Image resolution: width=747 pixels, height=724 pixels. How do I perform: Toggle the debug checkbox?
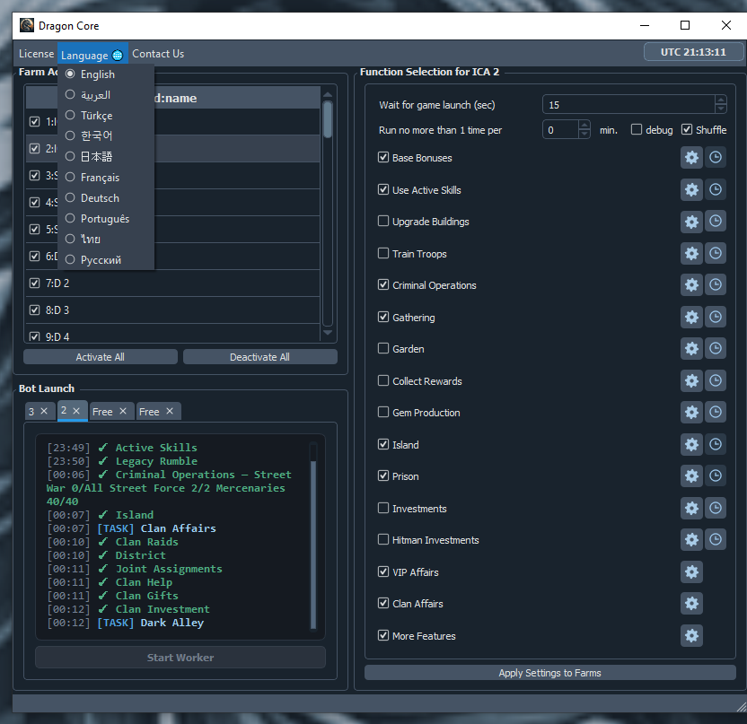(x=637, y=129)
